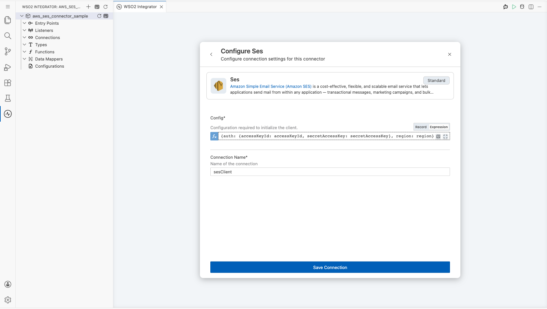
Task: Click the hamburger menu icon
Action: tap(8, 7)
